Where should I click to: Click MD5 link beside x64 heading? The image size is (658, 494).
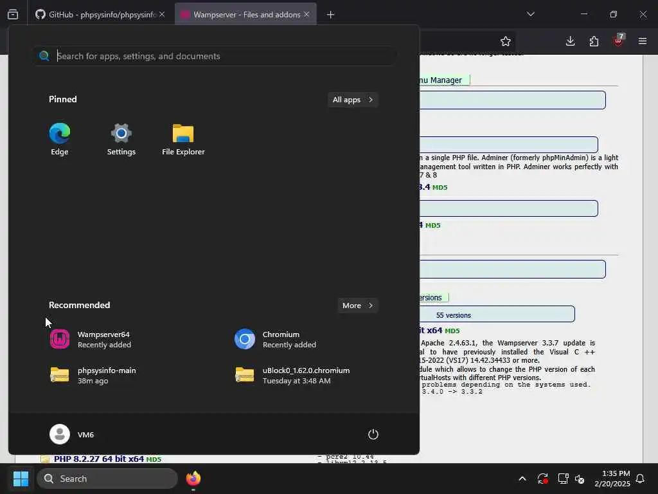pos(452,331)
